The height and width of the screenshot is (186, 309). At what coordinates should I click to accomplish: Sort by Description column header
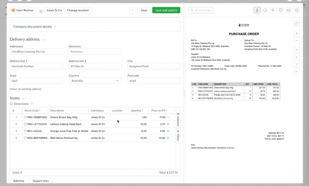pos(57,111)
